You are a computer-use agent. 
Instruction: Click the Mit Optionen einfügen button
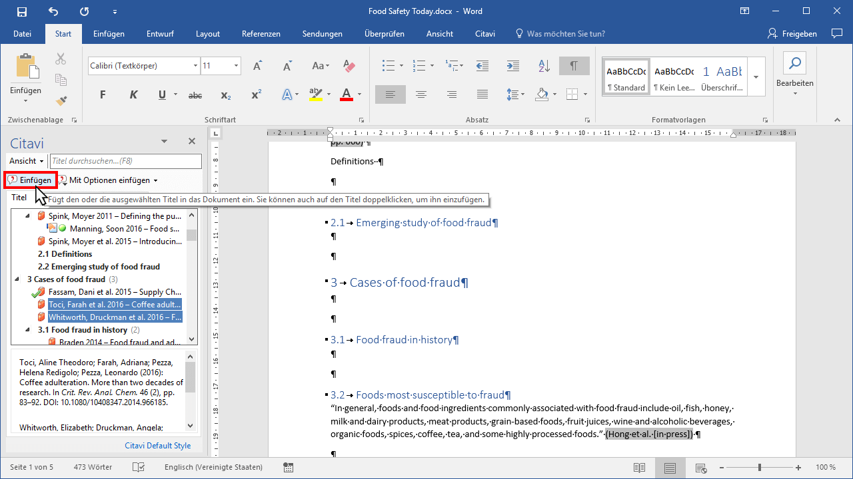[x=109, y=180]
